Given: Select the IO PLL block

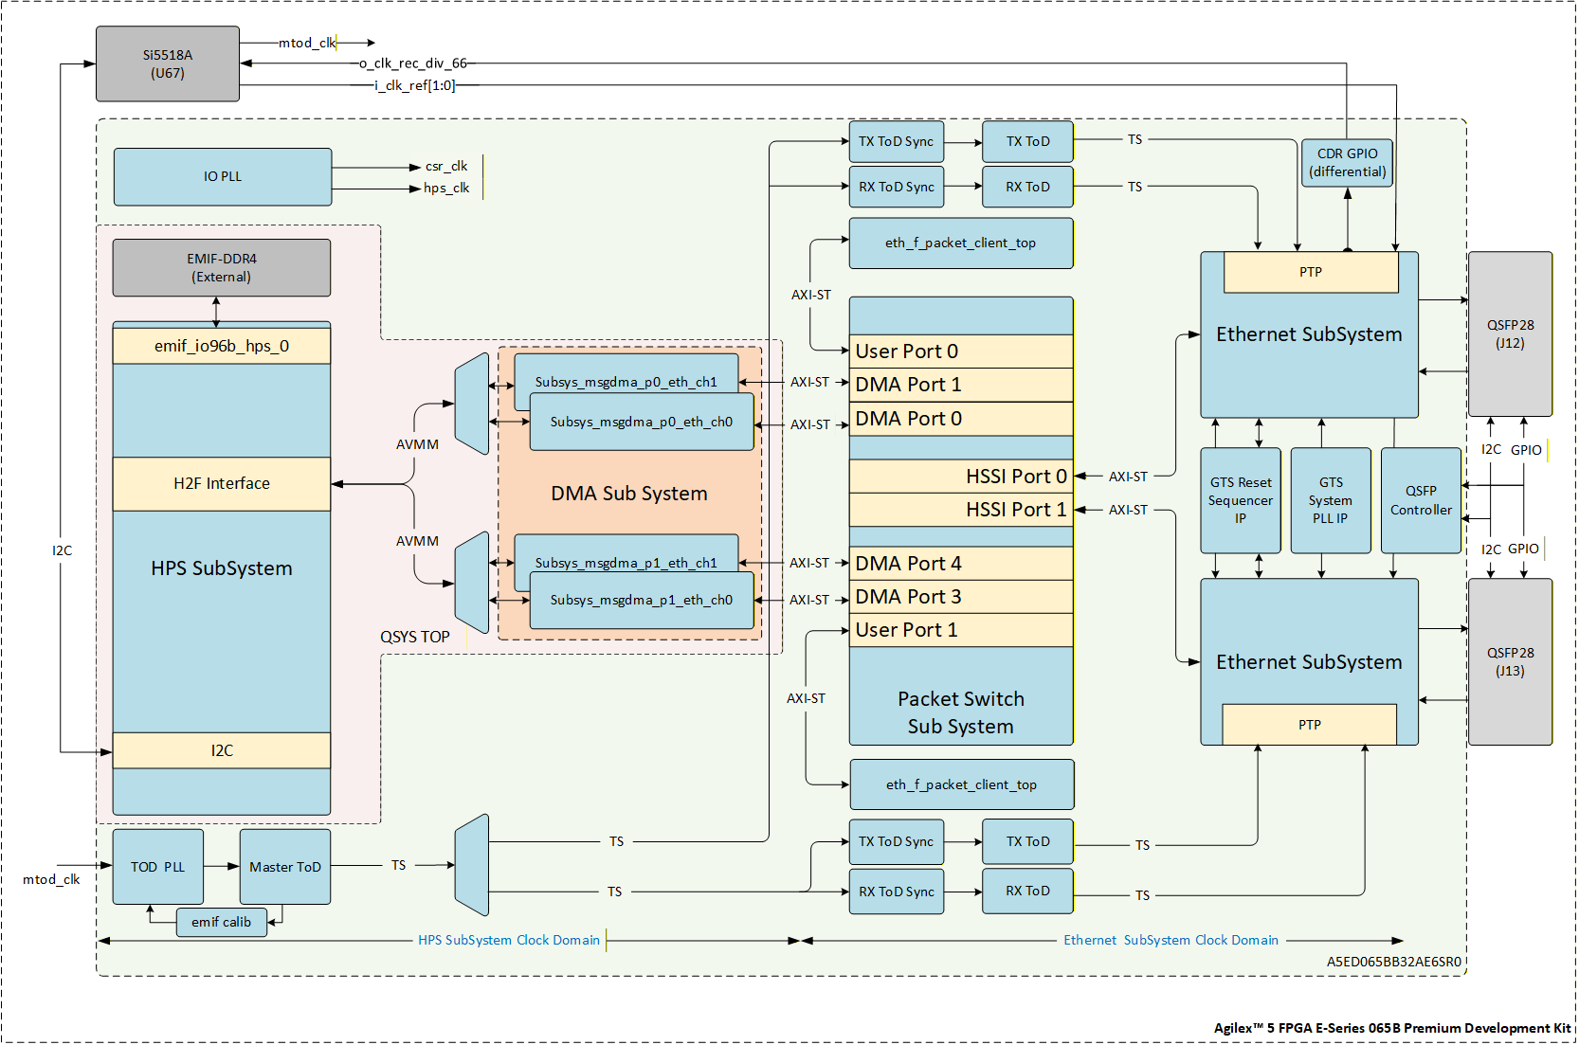Looking at the screenshot, I should (x=223, y=177).
